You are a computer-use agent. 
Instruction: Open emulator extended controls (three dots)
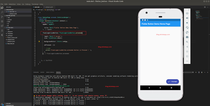187,61
